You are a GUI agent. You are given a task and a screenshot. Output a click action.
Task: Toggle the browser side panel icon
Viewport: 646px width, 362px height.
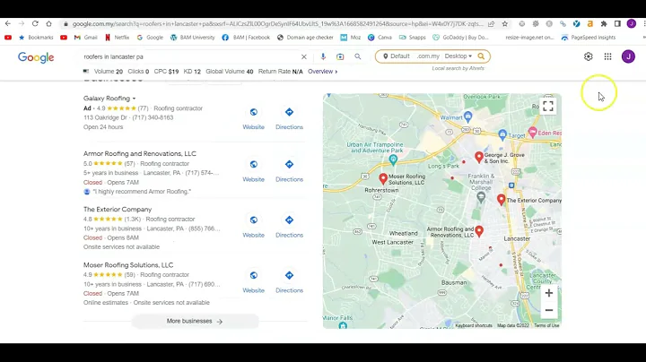click(x=617, y=24)
